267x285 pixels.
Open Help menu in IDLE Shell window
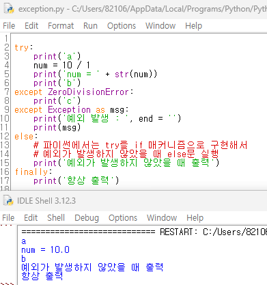pyautogui.click(x=195, y=218)
